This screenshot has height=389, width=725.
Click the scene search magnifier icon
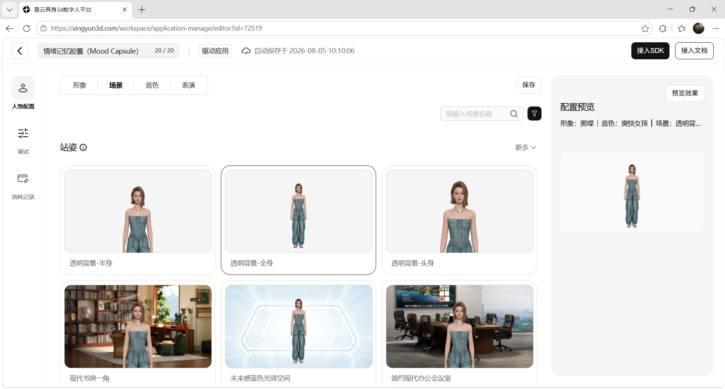(x=514, y=114)
